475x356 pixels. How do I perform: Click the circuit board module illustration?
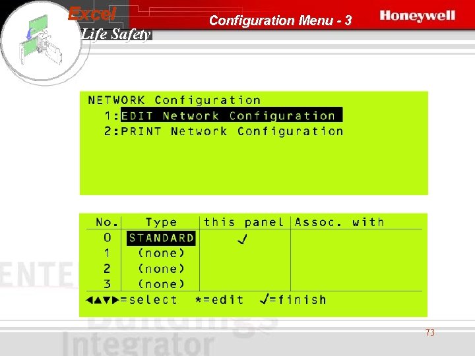pyautogui.click(x=40, y=40)
